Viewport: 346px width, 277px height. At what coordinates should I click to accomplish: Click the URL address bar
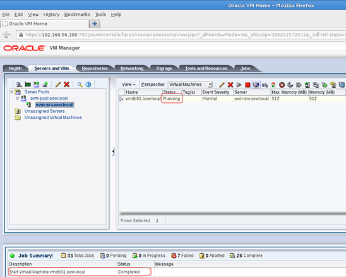(181, 35)
